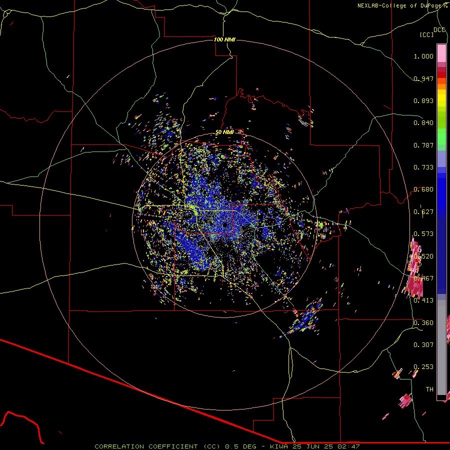Click the TH threshold label on scale
Screen dimensions: 450x450
pos(429,389)
